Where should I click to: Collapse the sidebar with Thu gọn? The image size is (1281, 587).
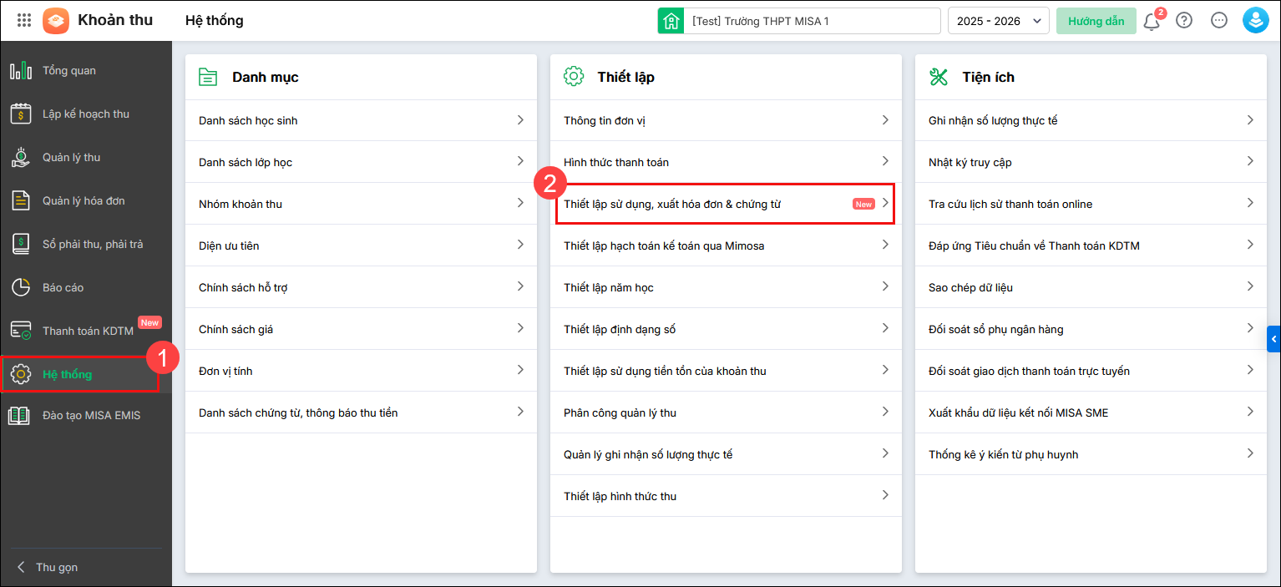(x=56, y=567)
